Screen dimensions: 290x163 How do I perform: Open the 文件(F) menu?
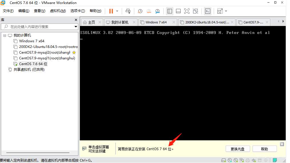[8, 11]
